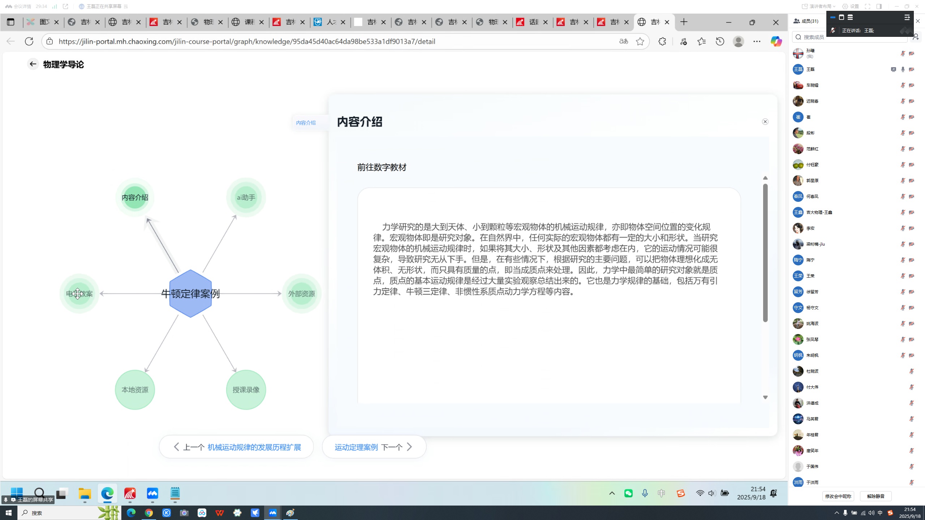Toggle microphone icon next to 王磊 member
This screenshot has width=925, height=520.
pyautogui.click(x=903, y=69)
